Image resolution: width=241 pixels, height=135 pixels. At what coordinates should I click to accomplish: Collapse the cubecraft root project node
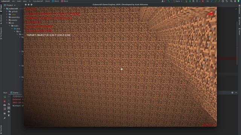click(x=5, y=9)
